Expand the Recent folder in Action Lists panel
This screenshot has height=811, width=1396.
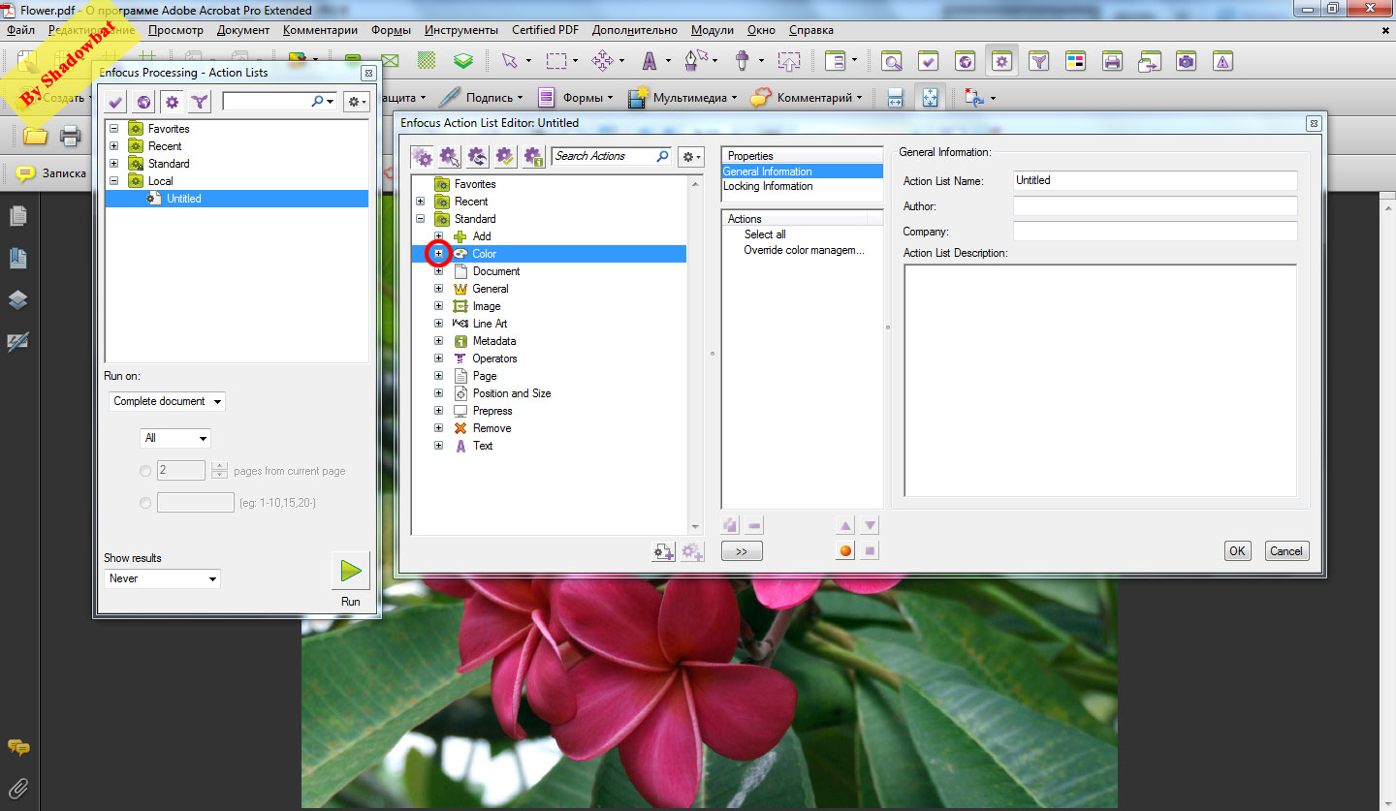coord(113,146)
